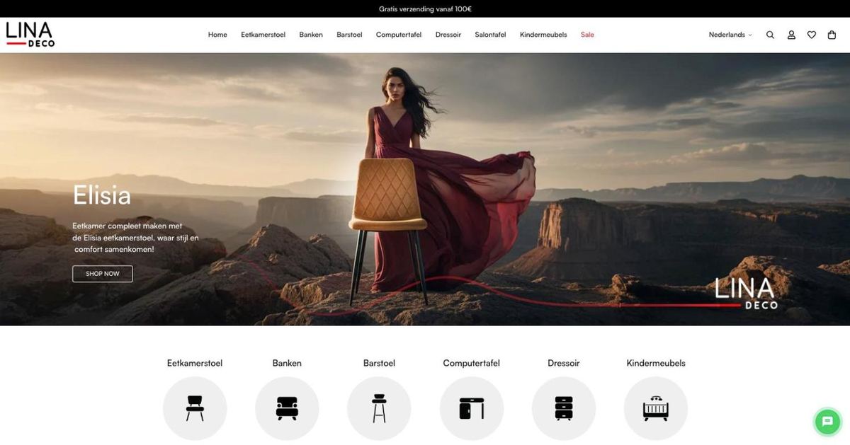Screen dimensions: 850x445
Task: Click the Lina Deco header logo
Action: pos(30,35)
